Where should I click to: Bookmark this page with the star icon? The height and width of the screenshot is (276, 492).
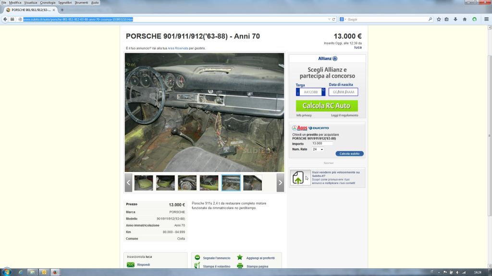[x=439, y=19]
